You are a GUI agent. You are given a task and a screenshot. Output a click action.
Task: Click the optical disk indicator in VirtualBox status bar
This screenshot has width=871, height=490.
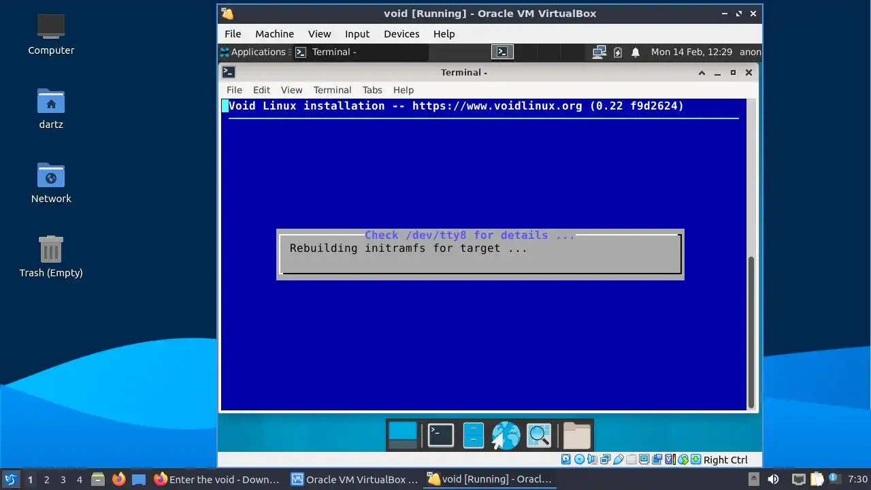(580, 459)
